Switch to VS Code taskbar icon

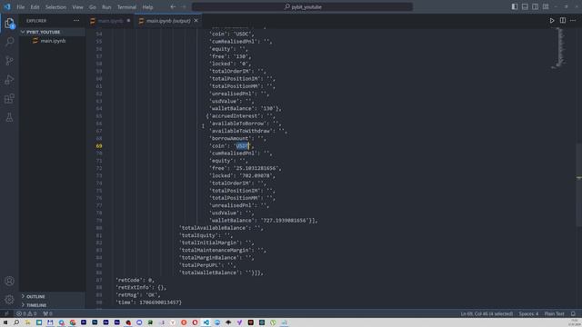click(x=206, y=322)
